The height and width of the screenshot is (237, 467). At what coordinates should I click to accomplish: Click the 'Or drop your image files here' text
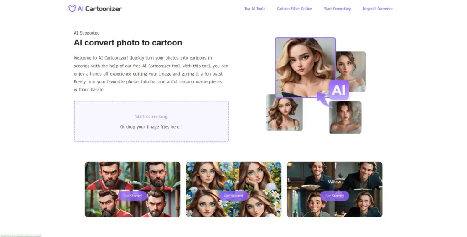pos(151,127)
